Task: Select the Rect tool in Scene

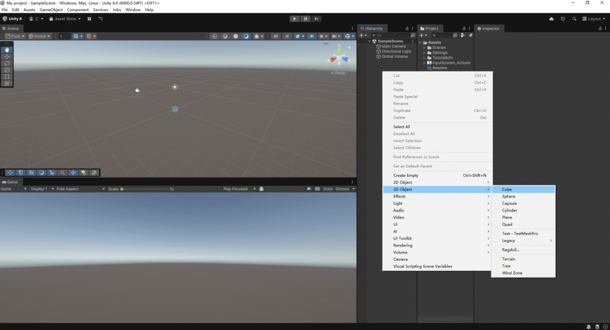Action: pos(7,77)
